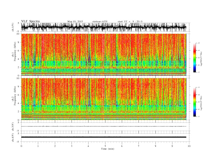Click the ch.2 spectrogram panel
213x164 pixels.
(104, 99)
